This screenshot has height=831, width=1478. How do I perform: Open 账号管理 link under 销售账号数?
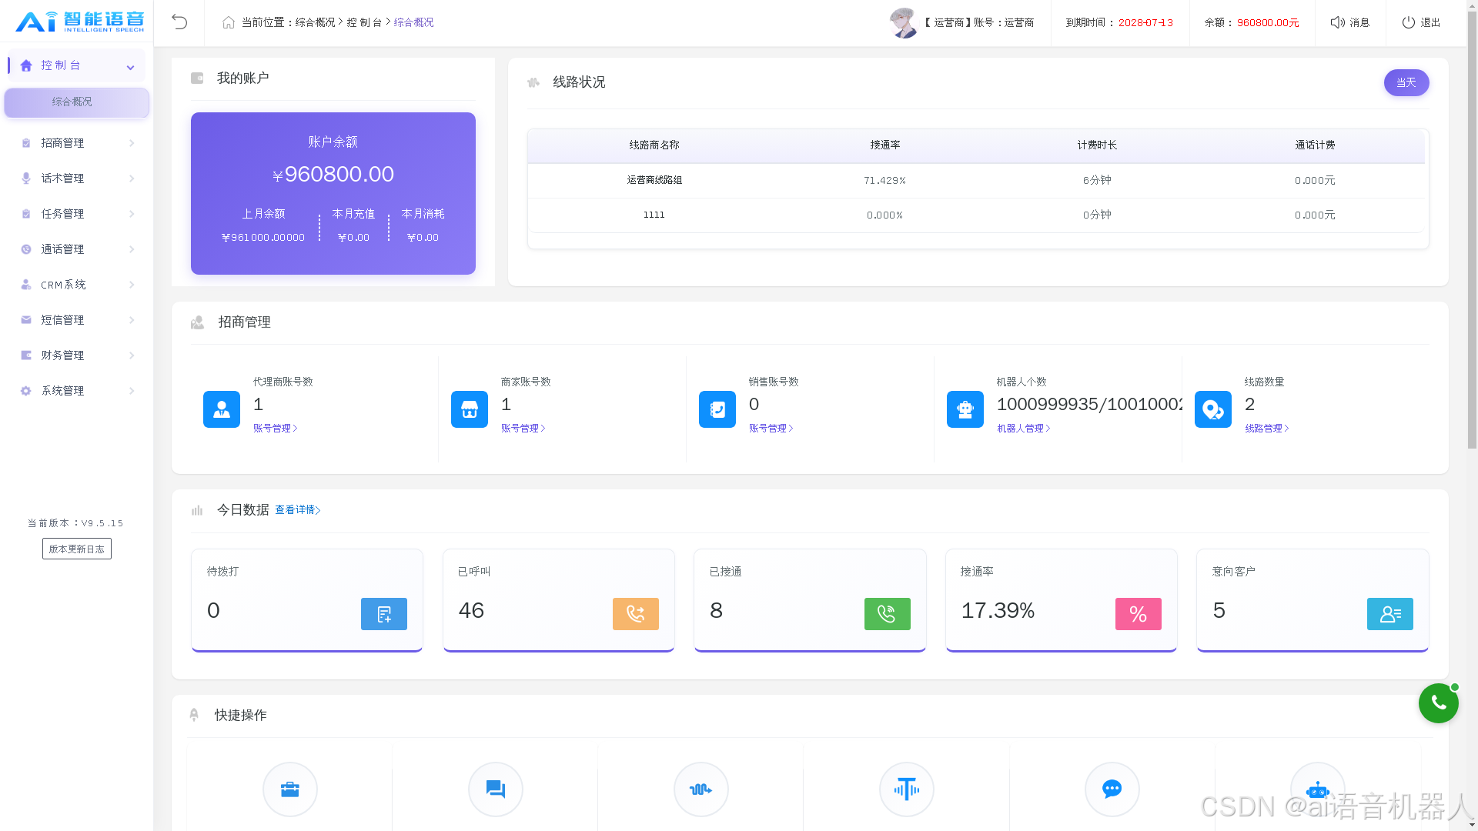pos(771,429)
